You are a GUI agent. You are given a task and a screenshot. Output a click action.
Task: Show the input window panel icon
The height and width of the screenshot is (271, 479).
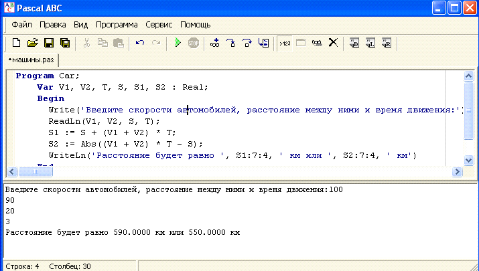point(301,43)
